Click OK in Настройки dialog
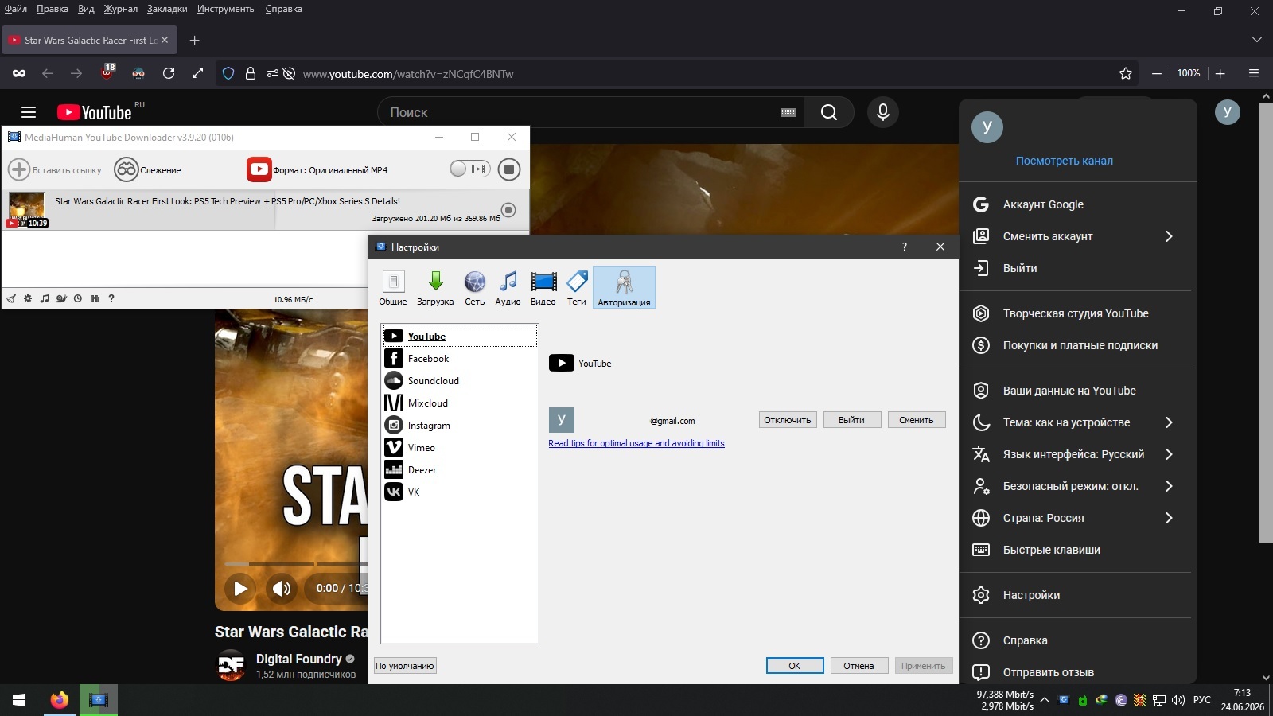1273x716 pixels. tap(795, 666)
